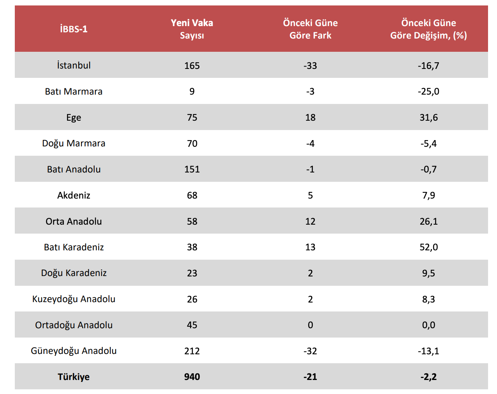Image resolution: width=497 pixels, height=394 pixels.
Task: Click the İstanbul row label
Action: 74,65
